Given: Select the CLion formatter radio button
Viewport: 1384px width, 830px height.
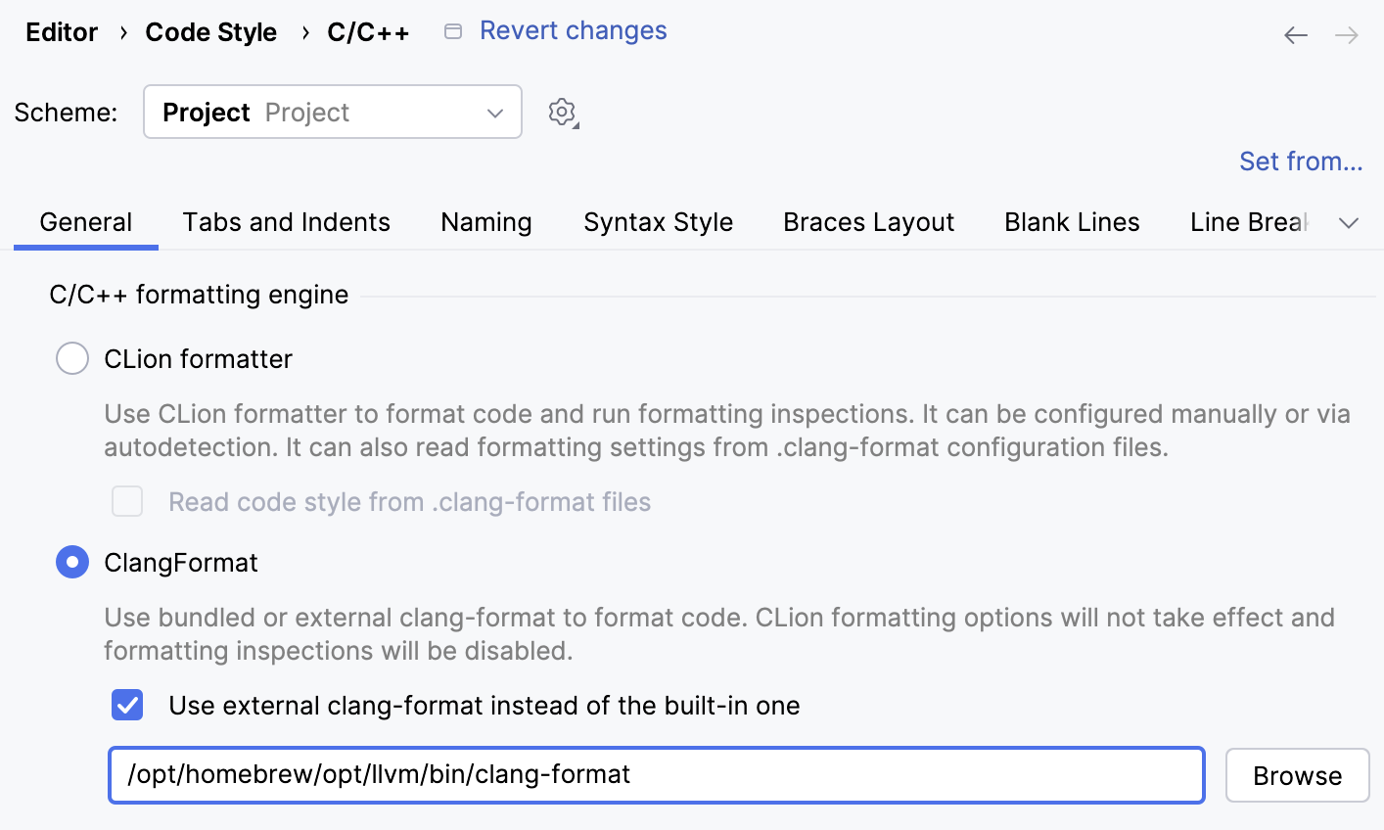Looking at the screenshot, I should [72, 358].
